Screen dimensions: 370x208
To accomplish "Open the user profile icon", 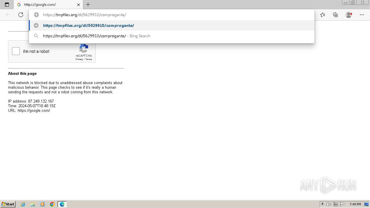I will pyautogui.click(x=349, y=15).
